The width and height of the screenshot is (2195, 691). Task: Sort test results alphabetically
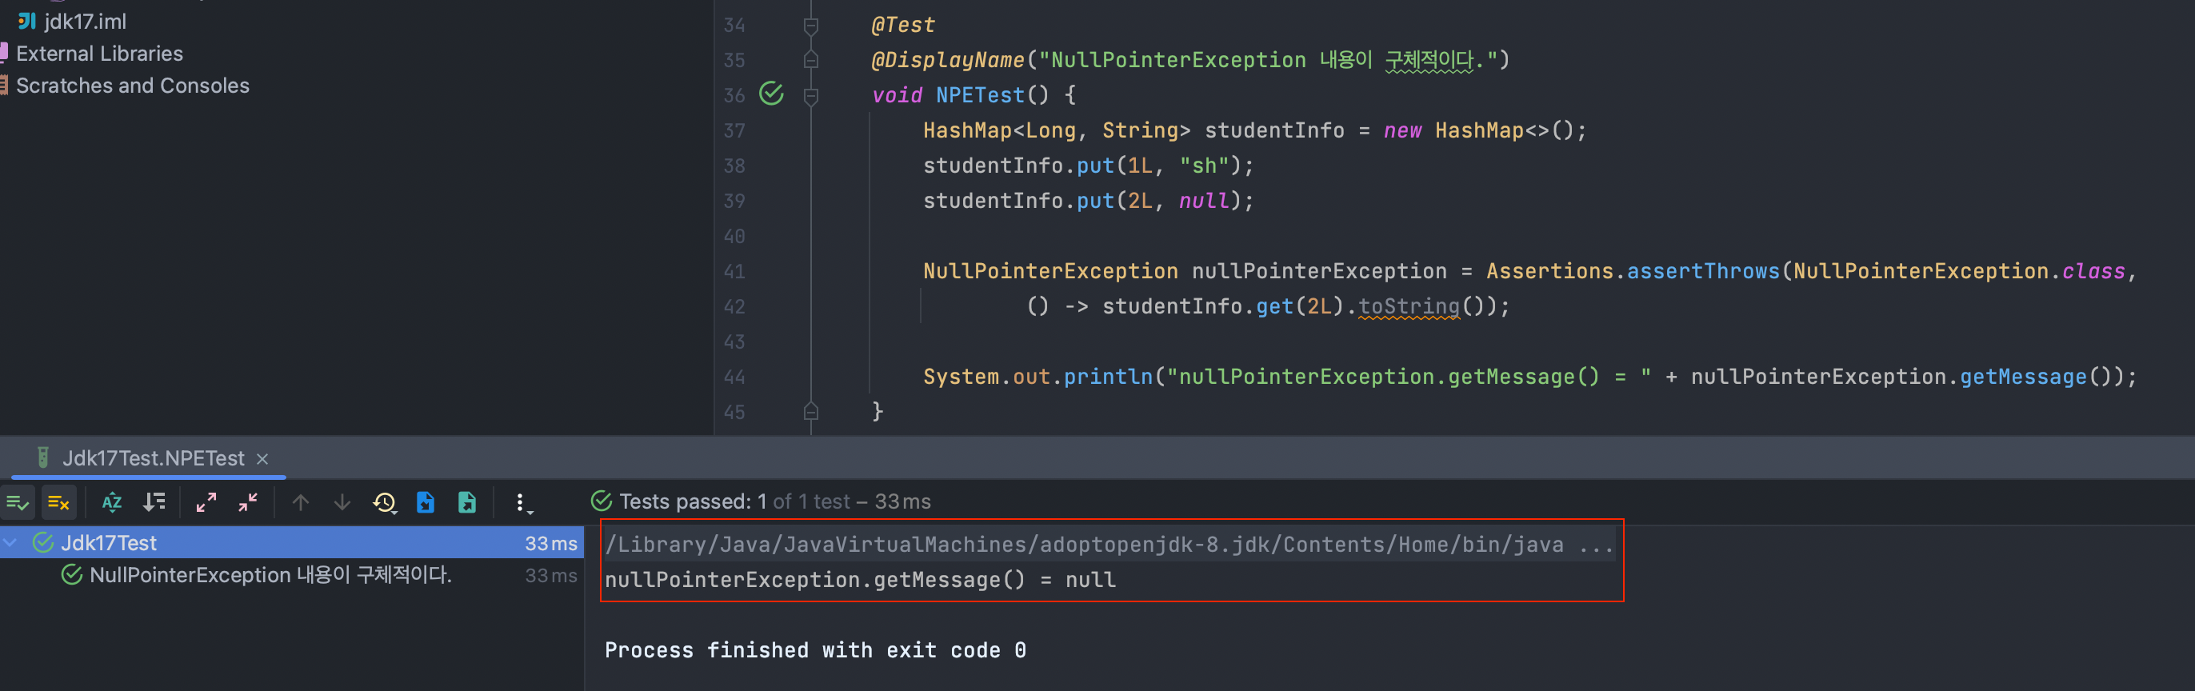(x=112, y=503)
